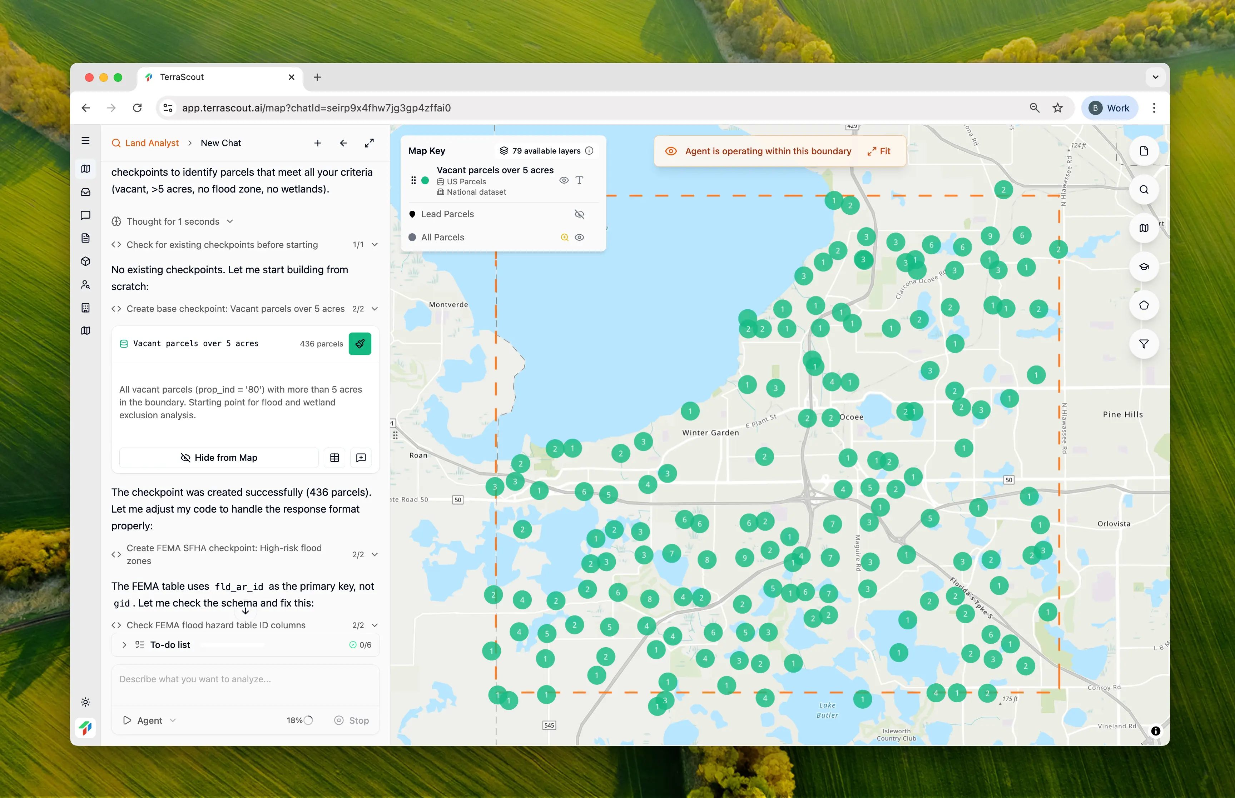Click the polygon draw tool on map
The height and width of the screenshot is (798, 1235).
click(1143, 305)
